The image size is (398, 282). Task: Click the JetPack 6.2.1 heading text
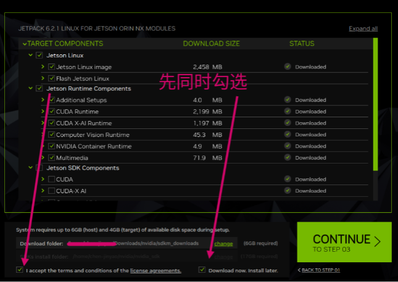pyautogui.click(x=97, y=28)
